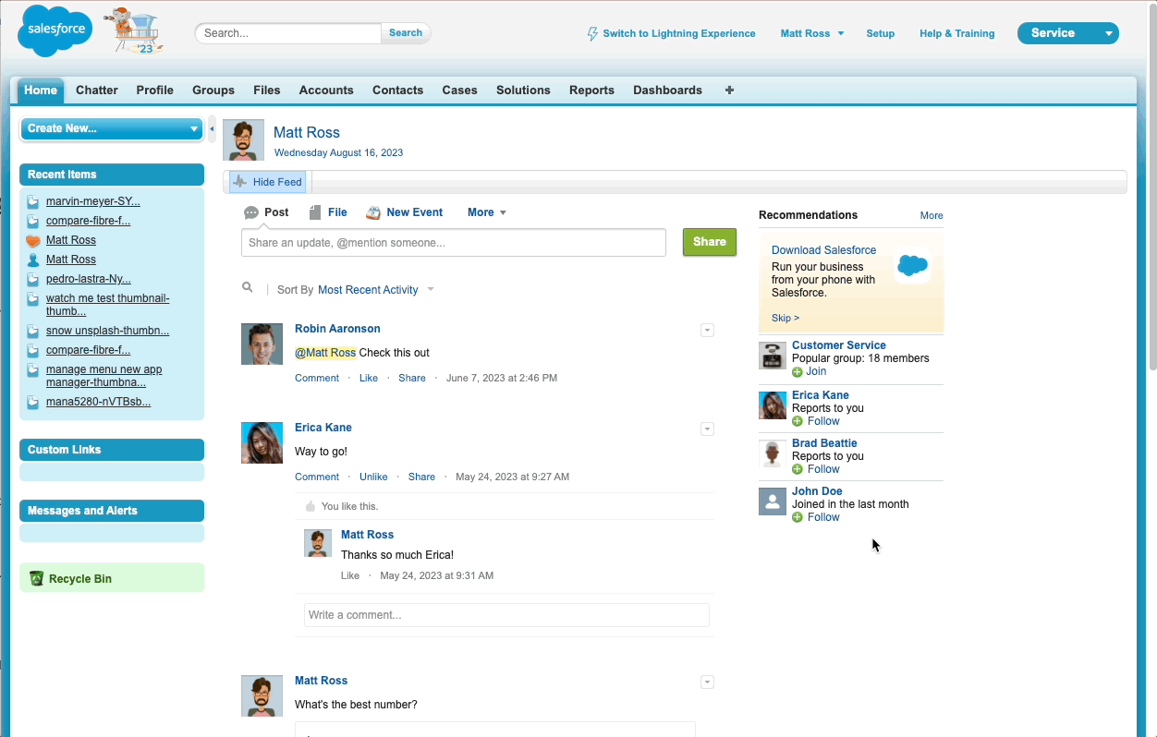Click the green plus icon next to Join

[798, 372]
